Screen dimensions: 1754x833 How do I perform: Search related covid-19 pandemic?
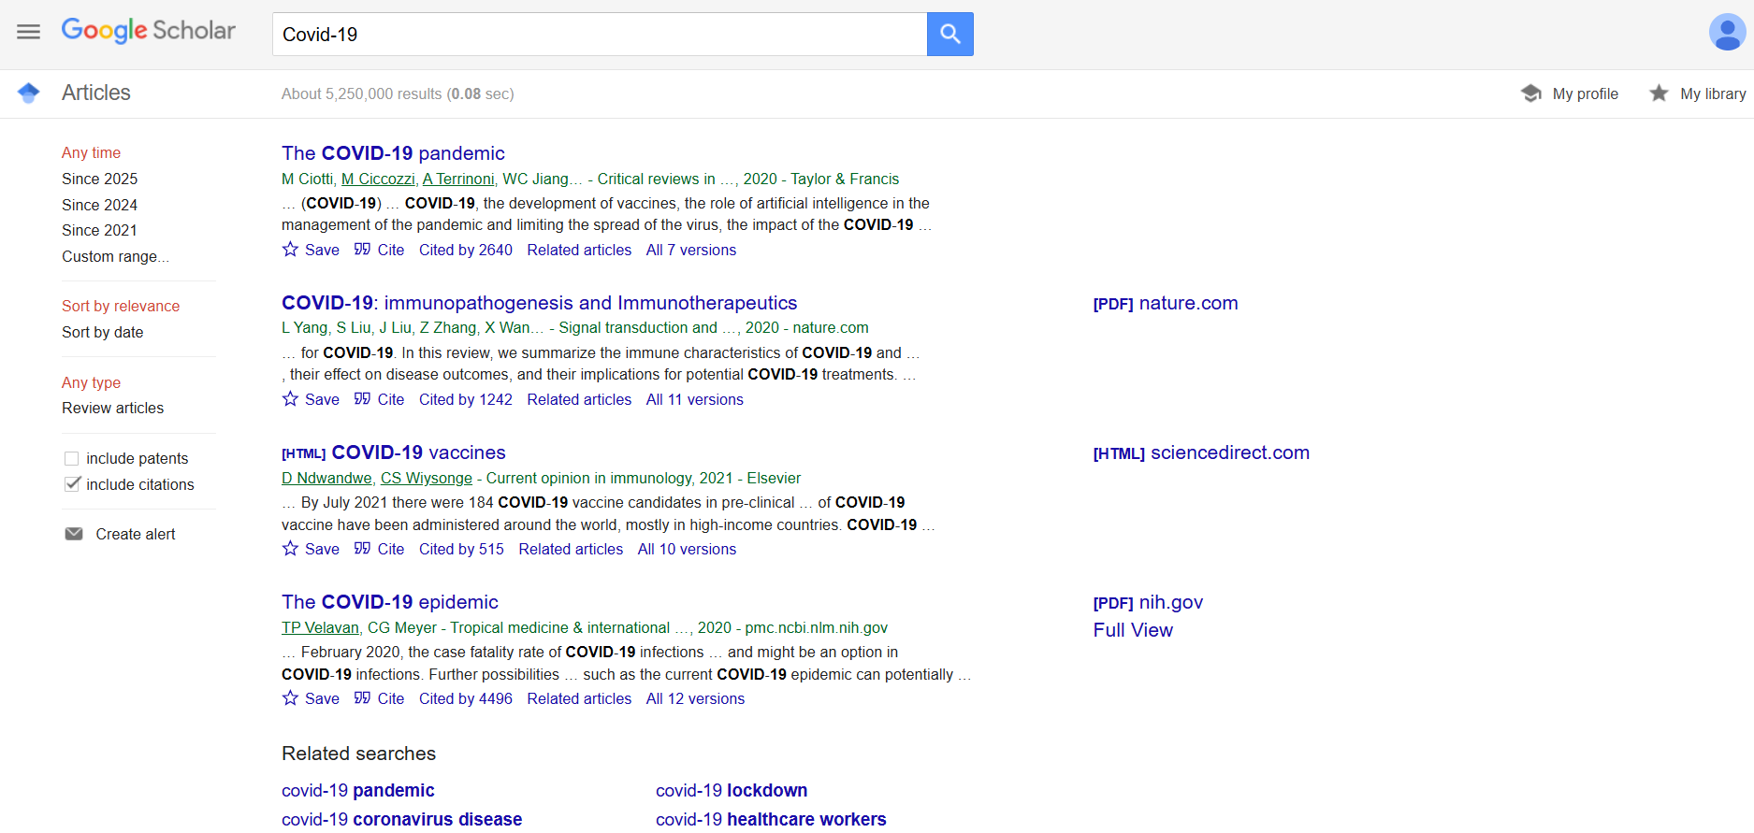pos(358,791)
